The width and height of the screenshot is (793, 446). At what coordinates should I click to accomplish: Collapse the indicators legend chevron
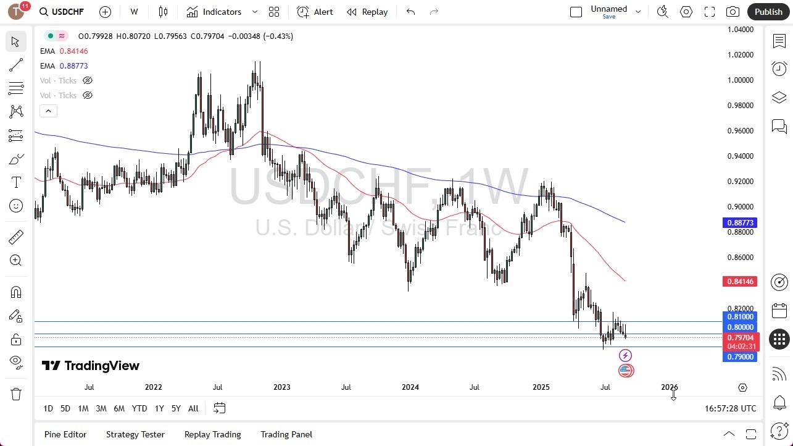tap(48, 111)
